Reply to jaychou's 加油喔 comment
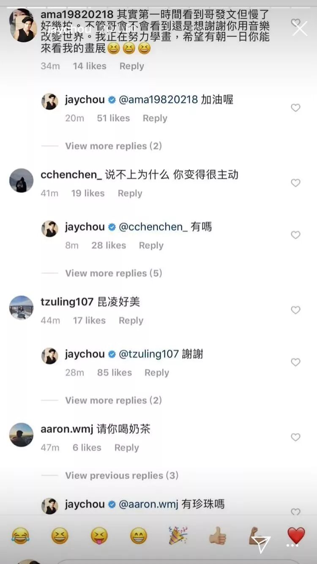The width and height of the screenshot is (317, 564). click(x=155, y=118)
